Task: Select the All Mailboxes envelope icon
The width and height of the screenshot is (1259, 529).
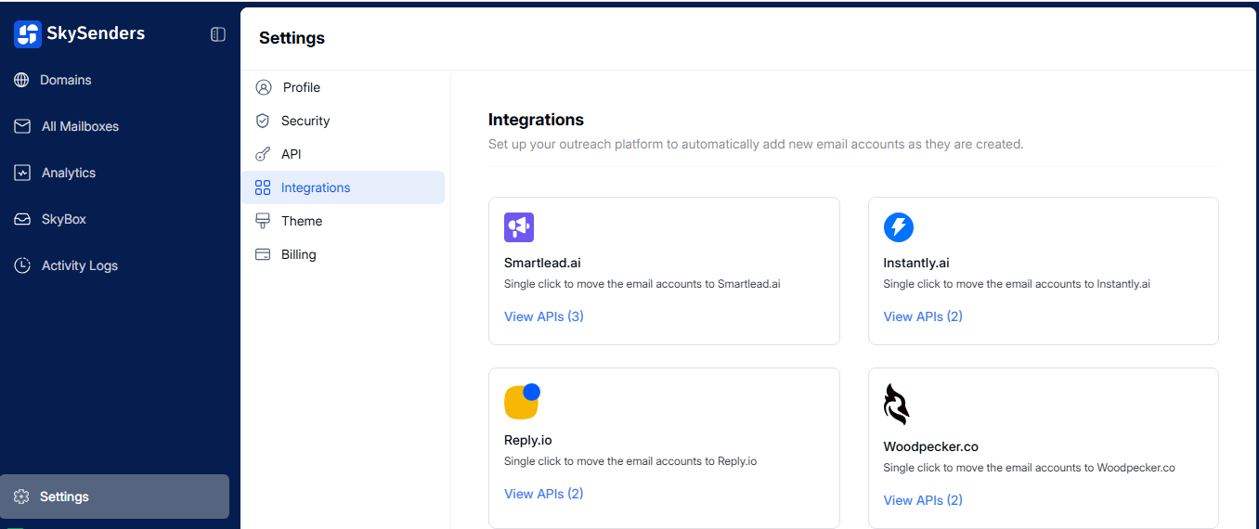Action: 22,126
